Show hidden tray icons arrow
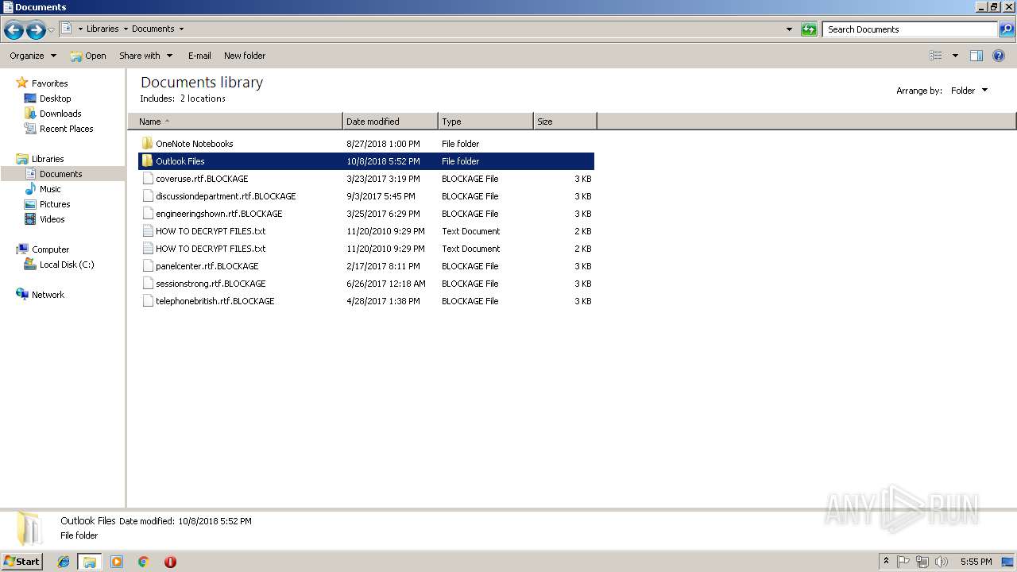 (886, 562)
